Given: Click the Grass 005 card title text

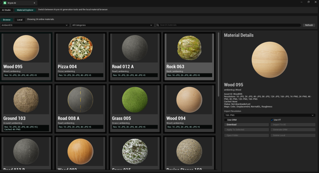Looking at the screenshot, I should tap(122, 118).
